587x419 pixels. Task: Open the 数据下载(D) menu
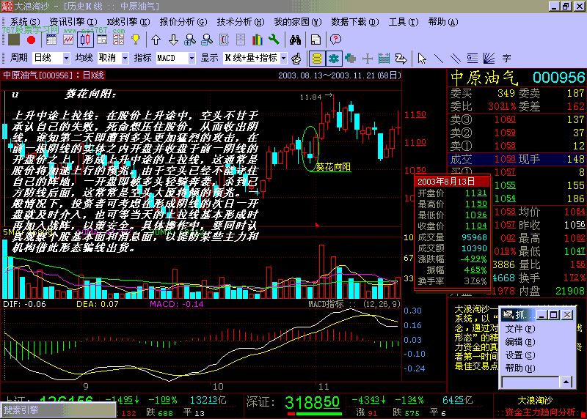click(355, 22)
